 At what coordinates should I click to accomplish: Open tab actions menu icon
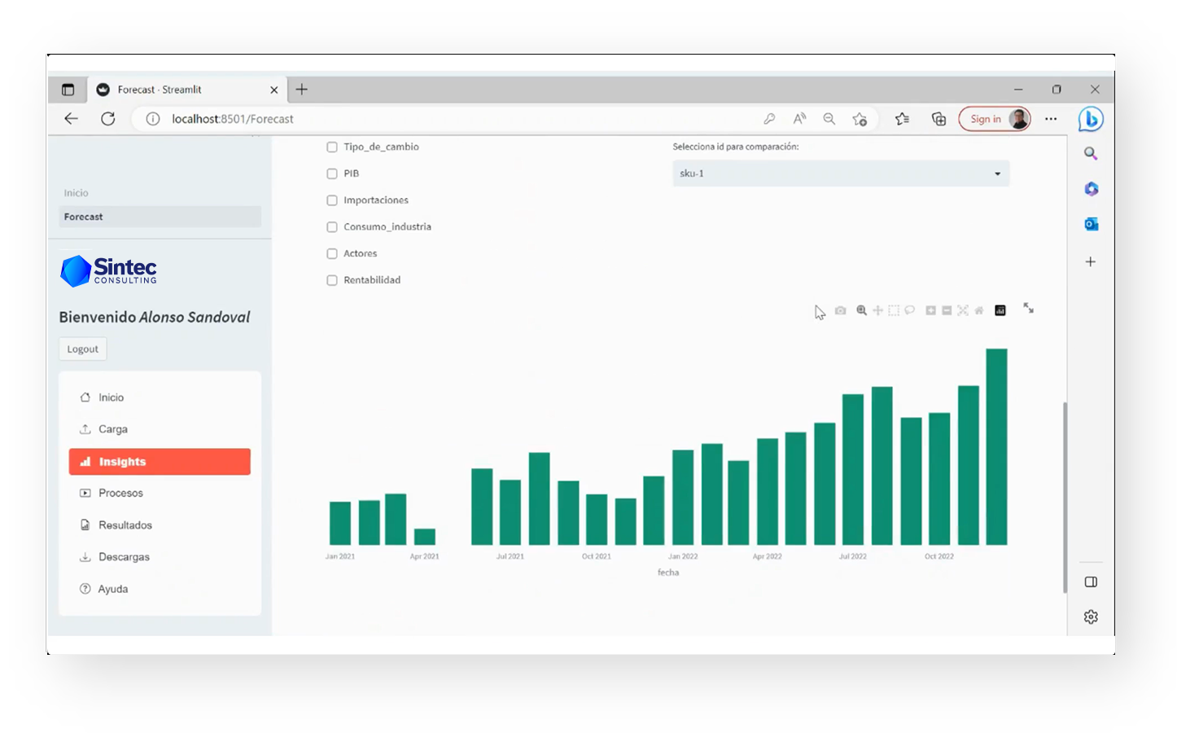[x=68, y=90]
